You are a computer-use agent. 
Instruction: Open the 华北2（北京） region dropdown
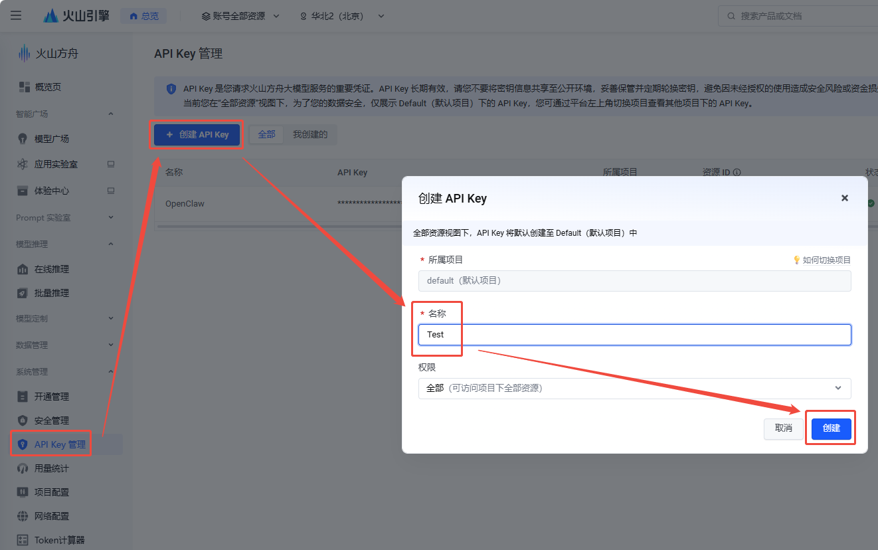point(341,16)
